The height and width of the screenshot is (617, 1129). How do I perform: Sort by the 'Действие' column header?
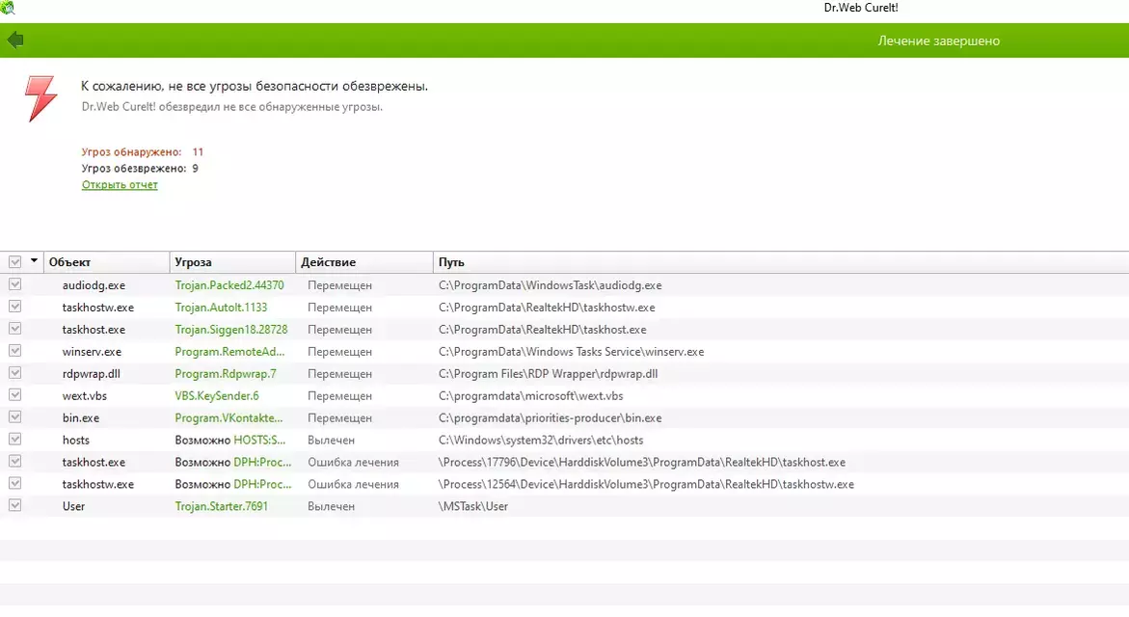click(x=364, y=262)
